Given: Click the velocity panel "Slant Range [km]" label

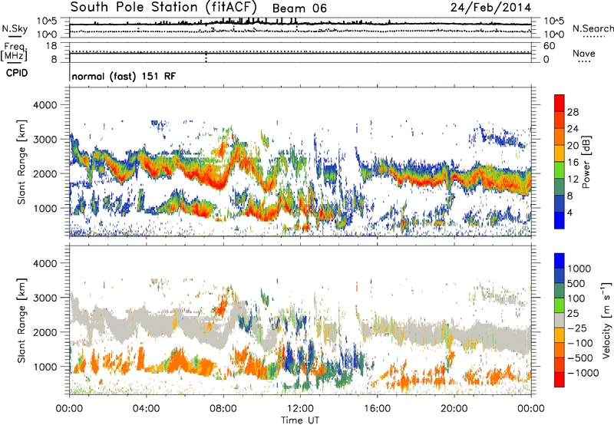Looking at the screenshot, I should 21,320.
